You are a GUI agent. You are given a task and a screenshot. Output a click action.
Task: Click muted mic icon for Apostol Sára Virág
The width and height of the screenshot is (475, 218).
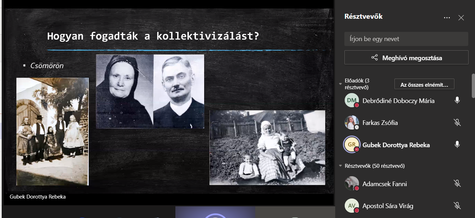[457, 205]
